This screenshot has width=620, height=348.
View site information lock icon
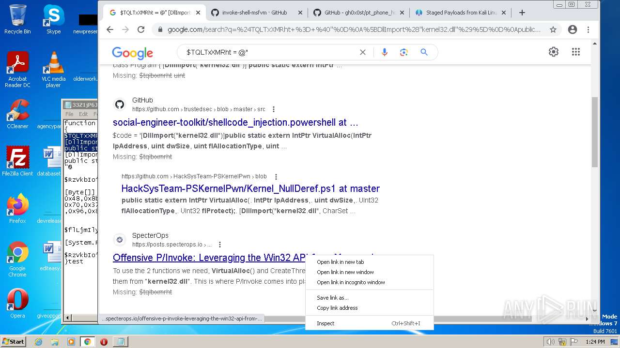tap(160, 29)
